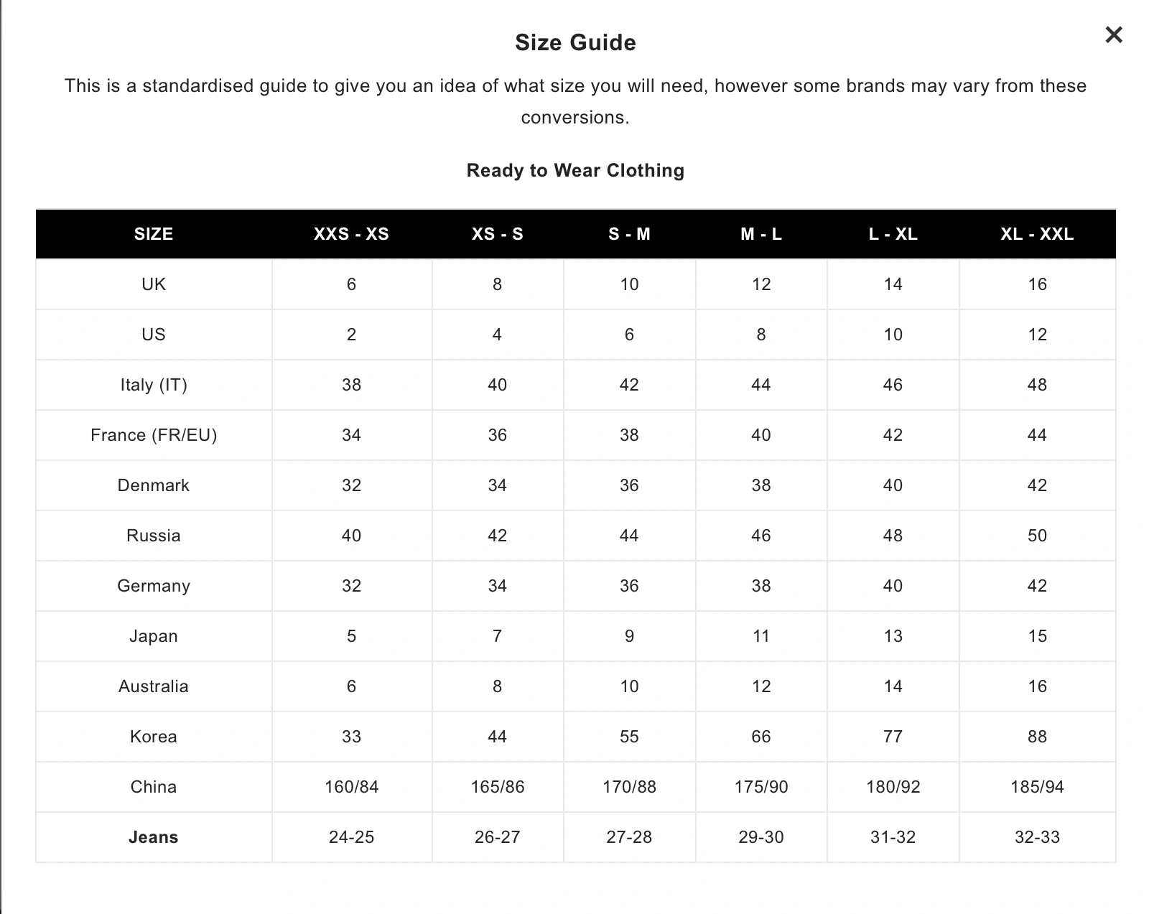
Task: Click the XS - S column header
Action: point(497,234)
